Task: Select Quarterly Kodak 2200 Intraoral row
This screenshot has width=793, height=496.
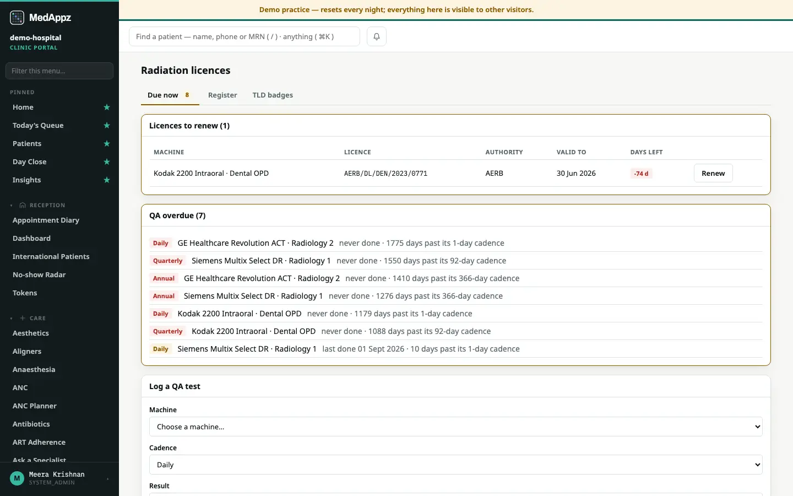Action: coord(456,331)
